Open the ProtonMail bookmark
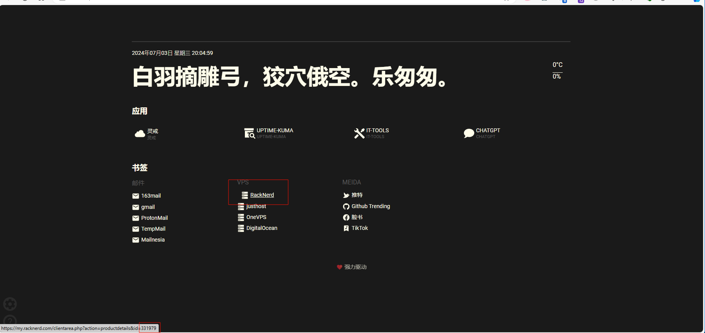Screen dimensions: 705x333 coord(154,218)
